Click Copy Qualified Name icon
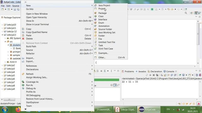The width and height of the screenshot is (202, 113). pos(23,32)
